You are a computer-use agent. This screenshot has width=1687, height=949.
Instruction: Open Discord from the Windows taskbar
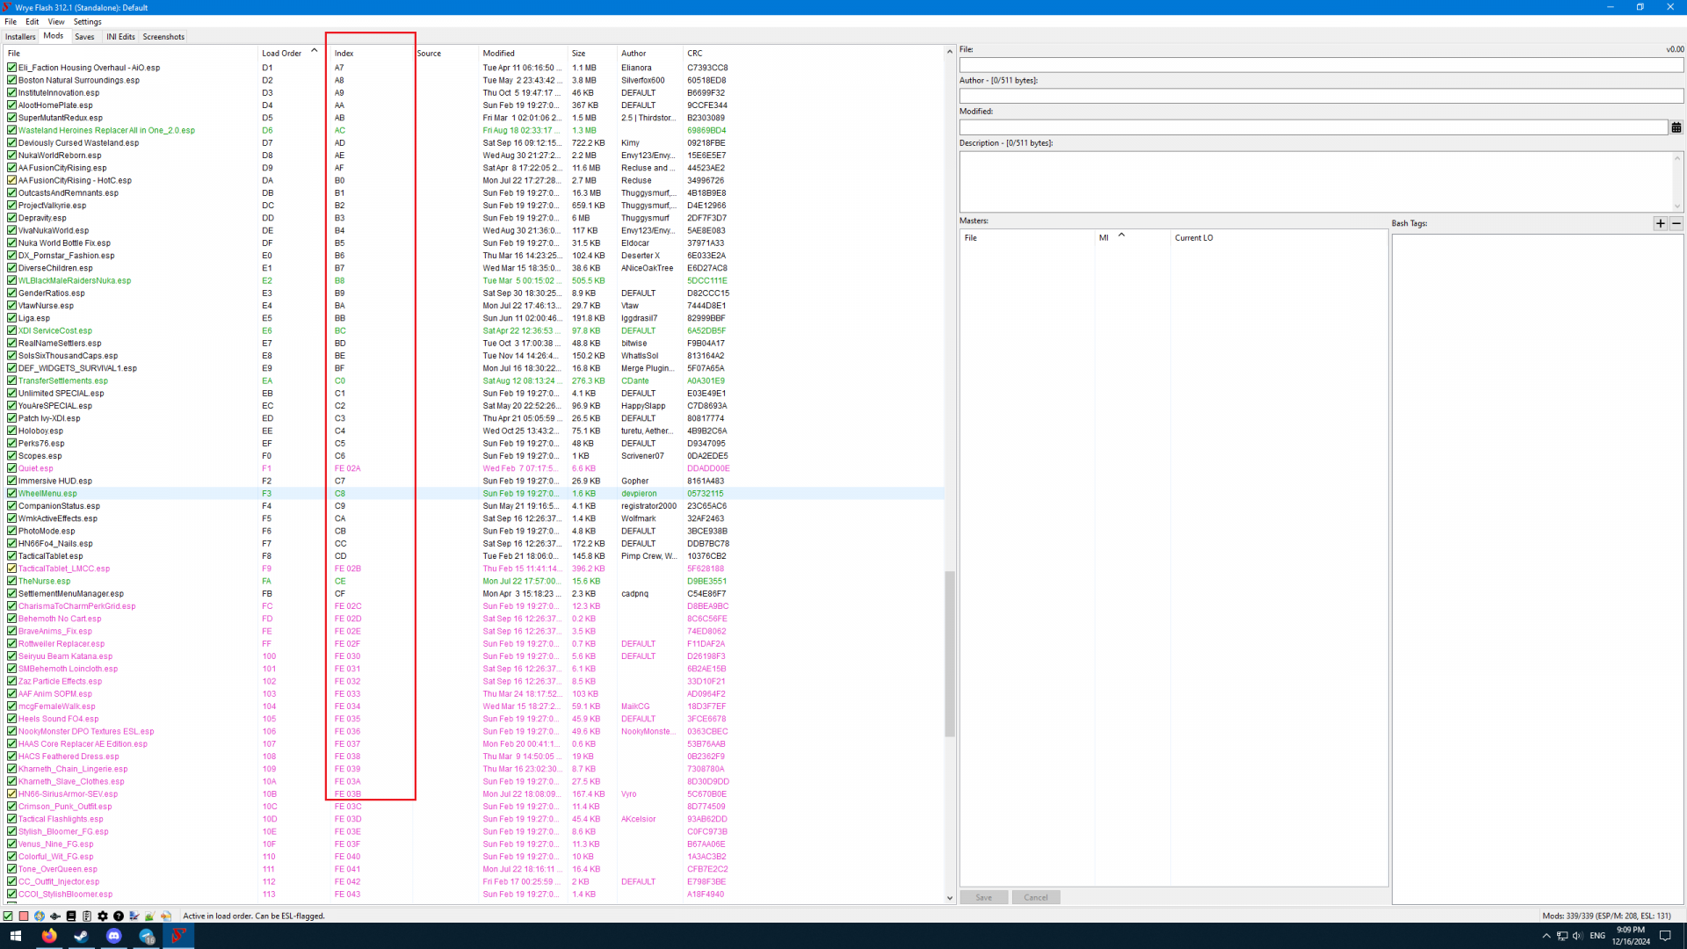[x=114, y=936]
